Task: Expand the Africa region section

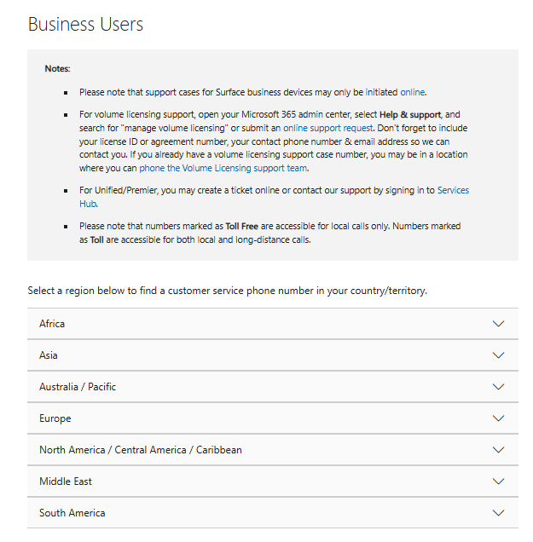Action: click(52, 324)
